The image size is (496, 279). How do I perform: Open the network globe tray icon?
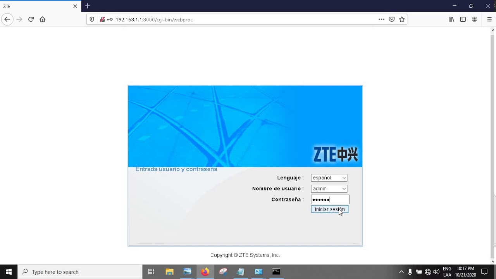tap(428, 272)
